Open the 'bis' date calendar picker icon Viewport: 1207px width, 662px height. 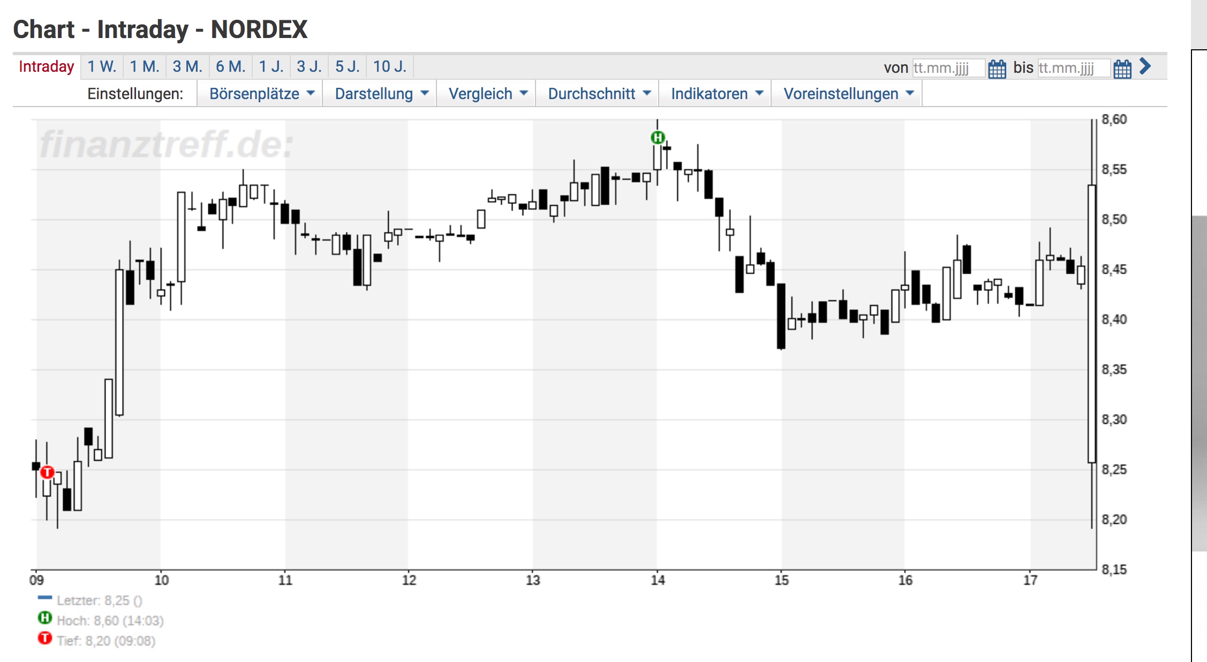1122,69
